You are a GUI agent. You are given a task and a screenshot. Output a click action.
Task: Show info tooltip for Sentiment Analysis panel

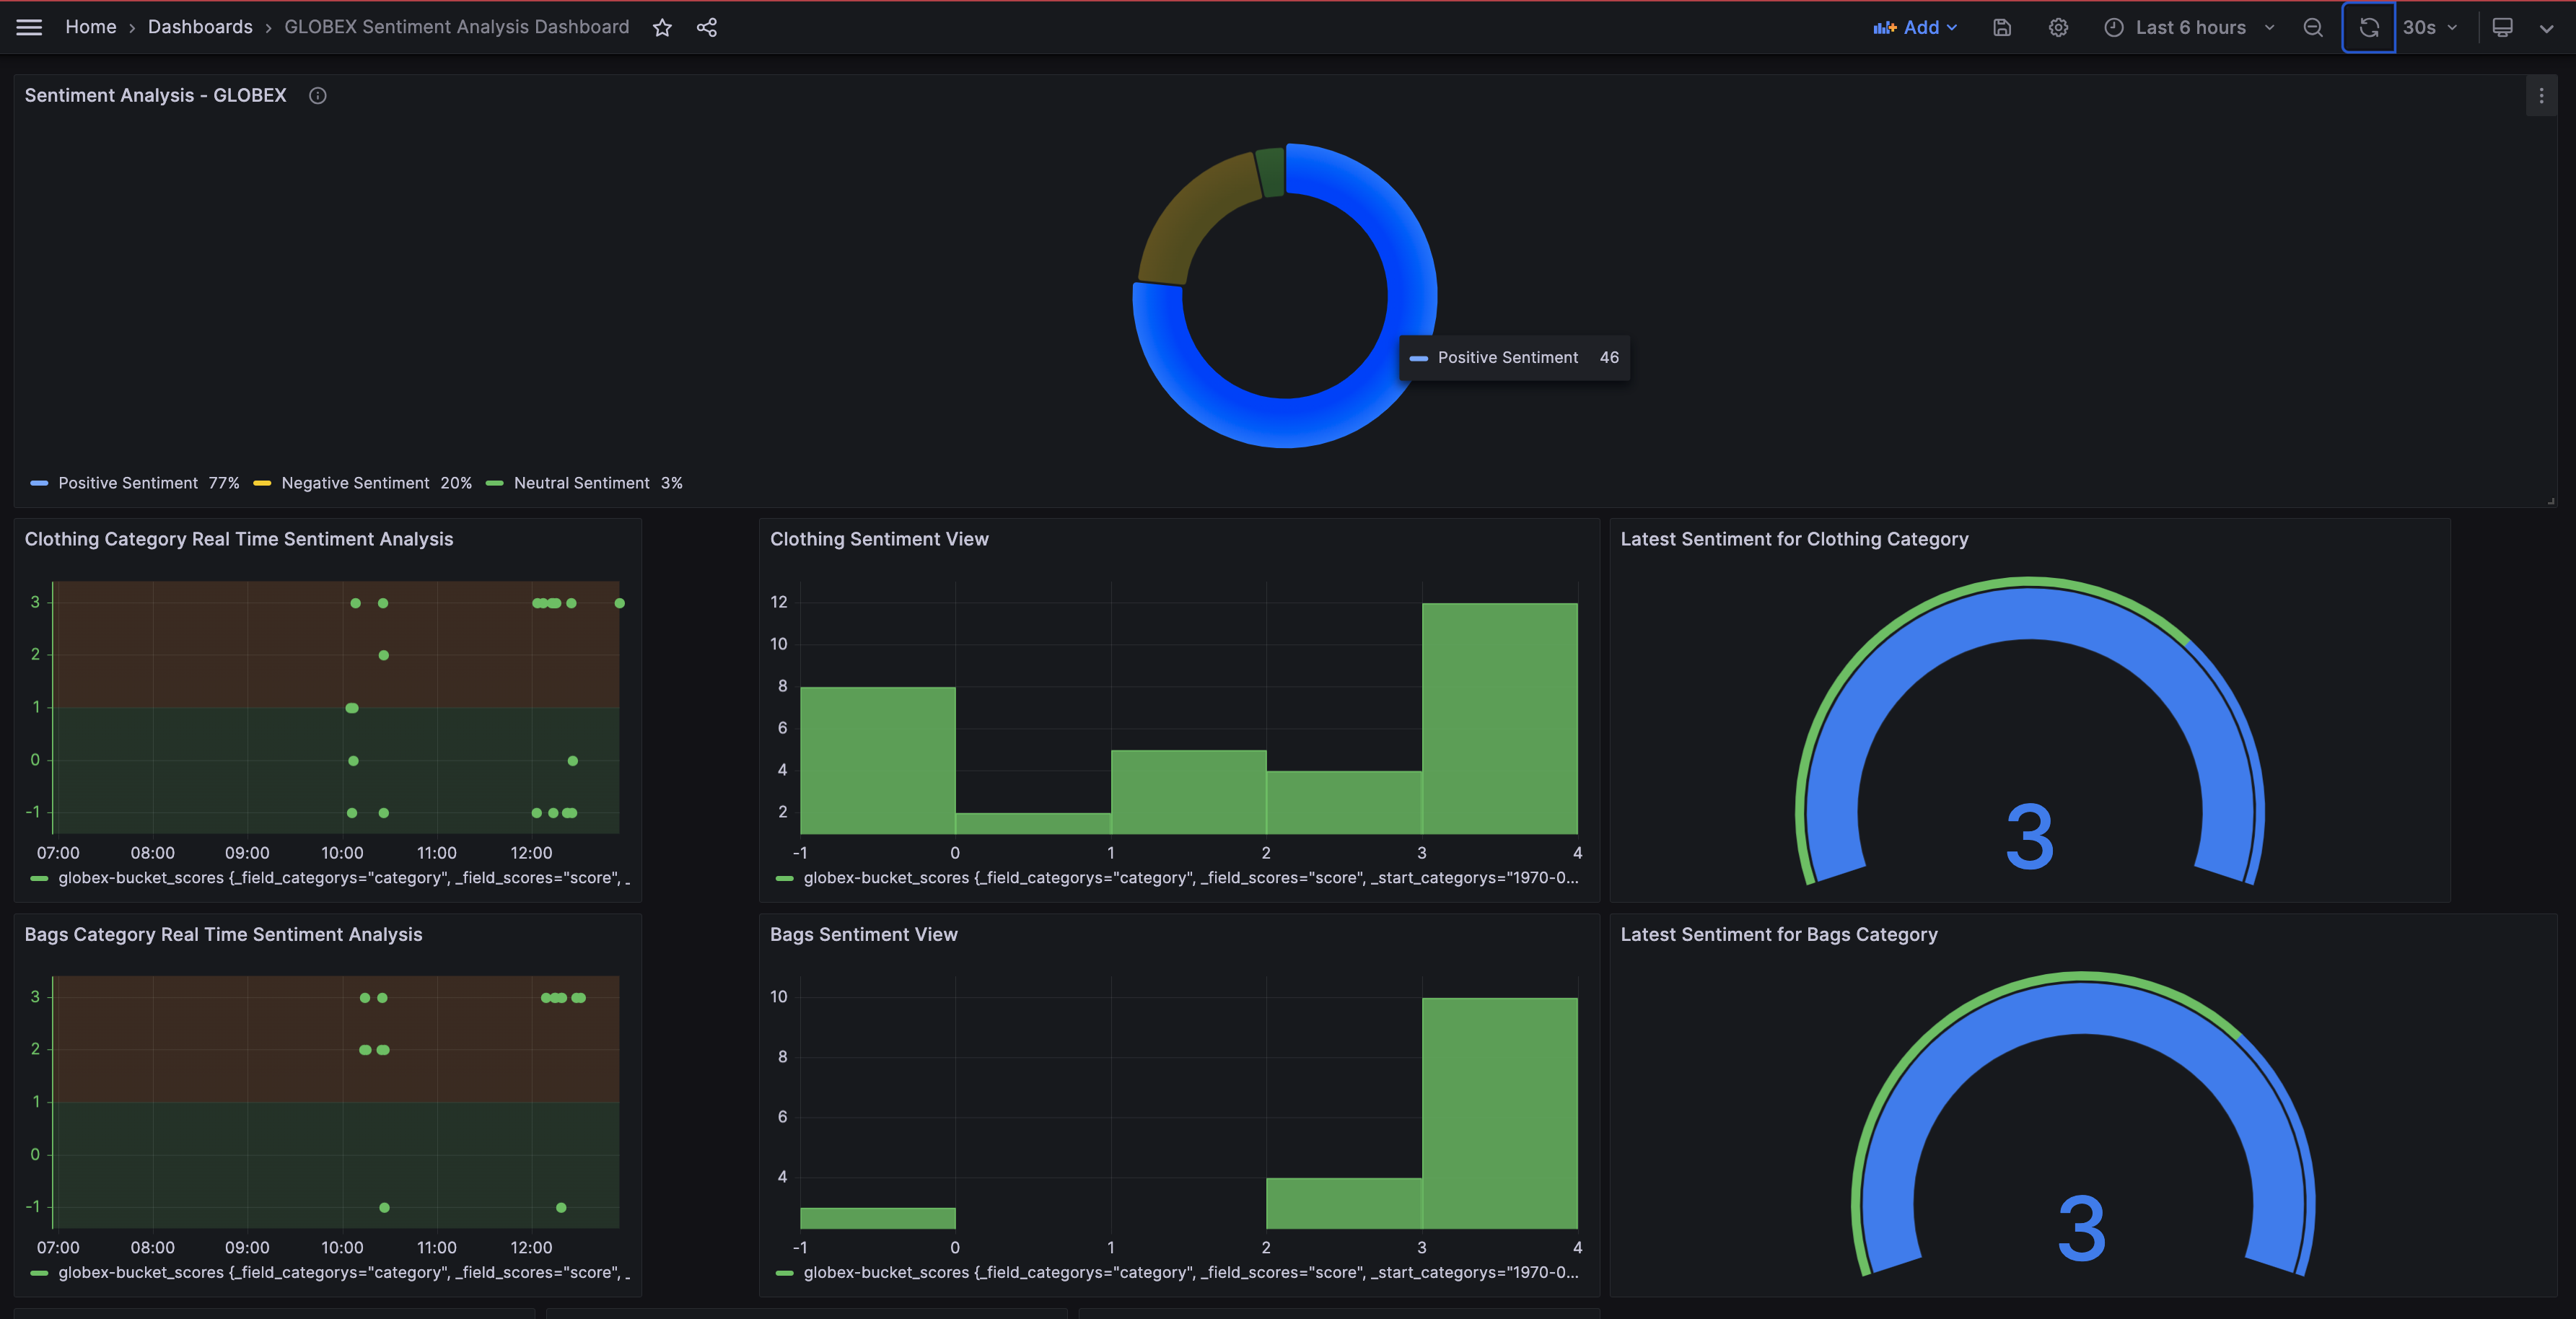pos(318,95)
